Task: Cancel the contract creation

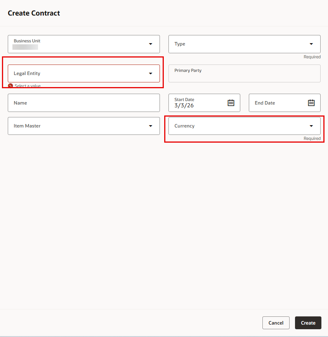Action: pos(276,323)
